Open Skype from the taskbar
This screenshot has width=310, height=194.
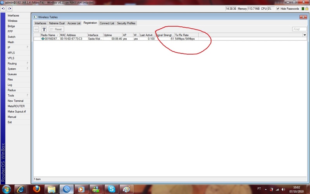111,189
